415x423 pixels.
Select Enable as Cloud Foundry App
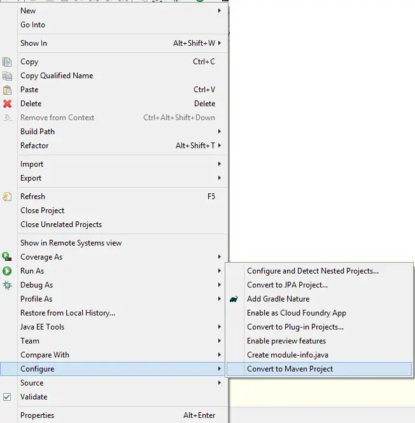click(296, 313)
